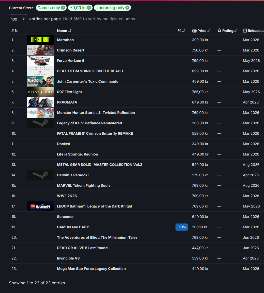264x293 pixels.
Task: Sort by Rating star column
Action: tap(228, 31)
